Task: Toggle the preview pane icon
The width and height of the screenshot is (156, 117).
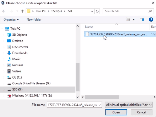Action: [142, 19]
